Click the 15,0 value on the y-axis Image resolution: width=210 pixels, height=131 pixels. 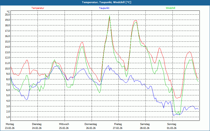pyautogui.click(x=7, y=42)
